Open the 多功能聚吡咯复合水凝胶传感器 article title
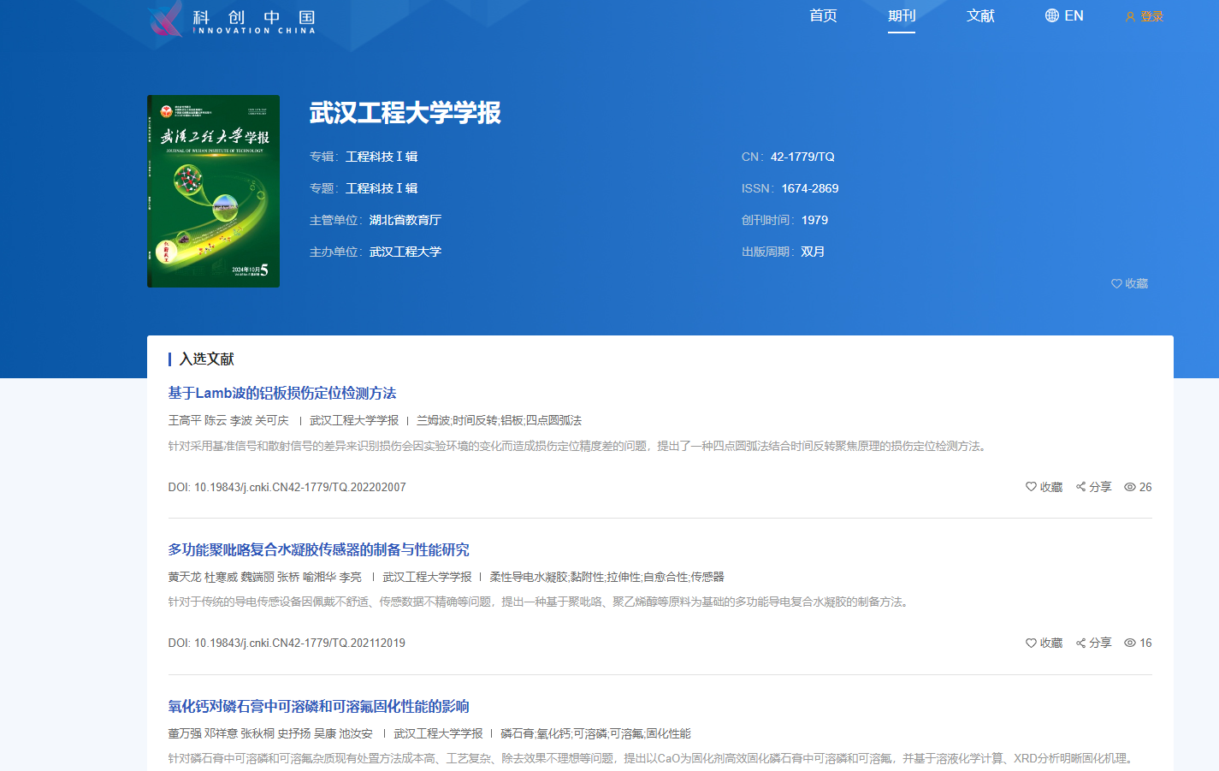The height and width of the screenshot is (771, 1219). [318, 549]
